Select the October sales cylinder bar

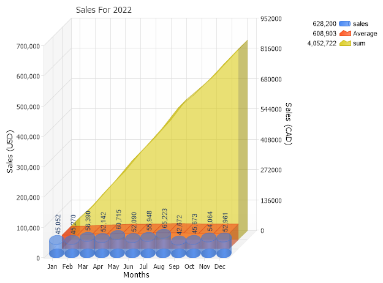click(x=193, y=246)
